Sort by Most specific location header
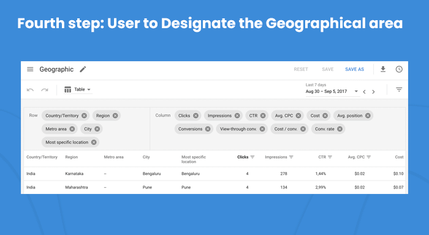The image size is (429, 235). coord(194,159)
